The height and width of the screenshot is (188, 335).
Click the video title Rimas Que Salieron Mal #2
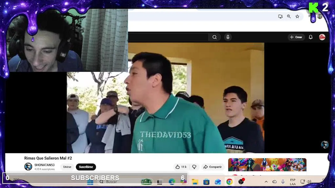coord(48,158)
